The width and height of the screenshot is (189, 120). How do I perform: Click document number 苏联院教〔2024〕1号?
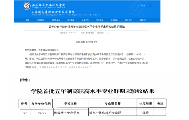click(87, 42)
